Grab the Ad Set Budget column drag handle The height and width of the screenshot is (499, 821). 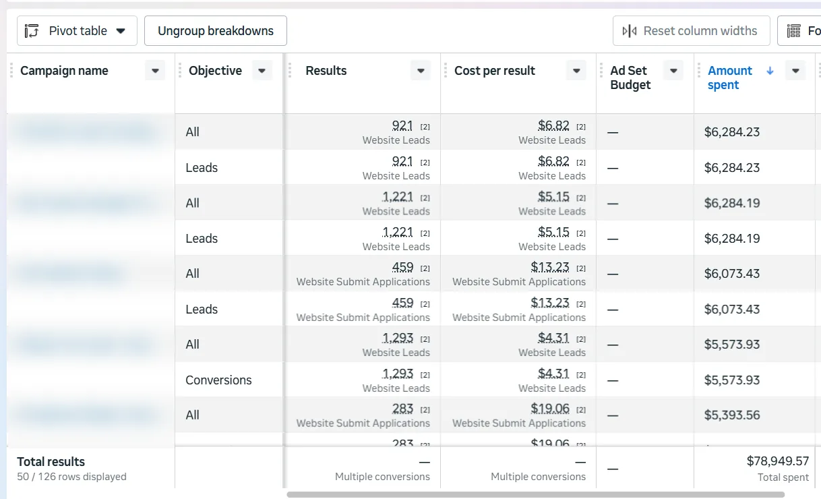(601, 71)
